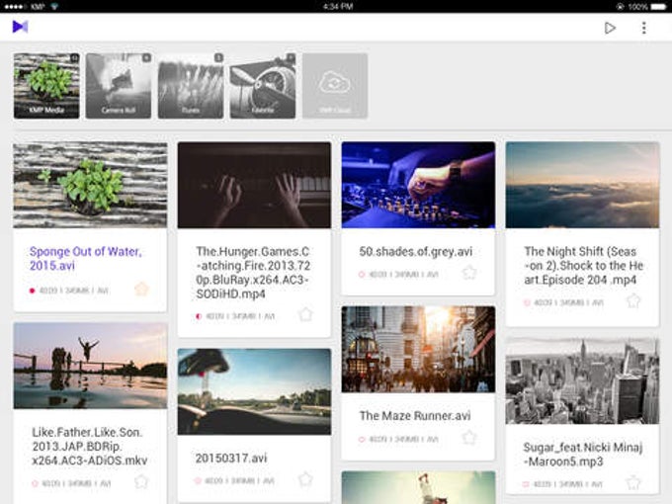Select title 'Sponge Out of Water, 2015.avi'

pos(85,259)
